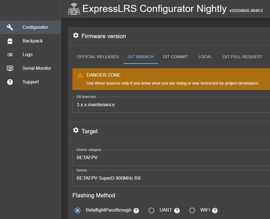The height and width of the screenshot is (219, 270).
Task: Click the help icon next to UART
Action: 177,210
